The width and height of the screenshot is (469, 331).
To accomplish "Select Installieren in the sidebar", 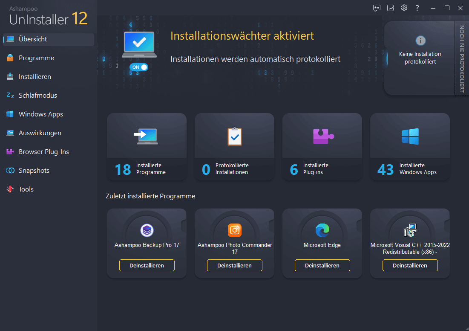I will 9,76.
